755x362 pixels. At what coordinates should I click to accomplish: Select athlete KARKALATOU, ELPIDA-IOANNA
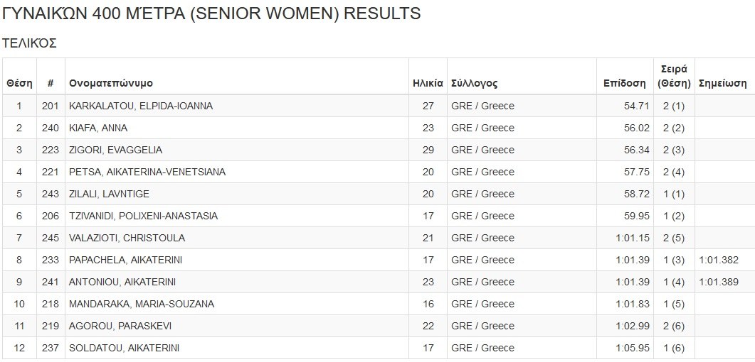tap(141, 106)
